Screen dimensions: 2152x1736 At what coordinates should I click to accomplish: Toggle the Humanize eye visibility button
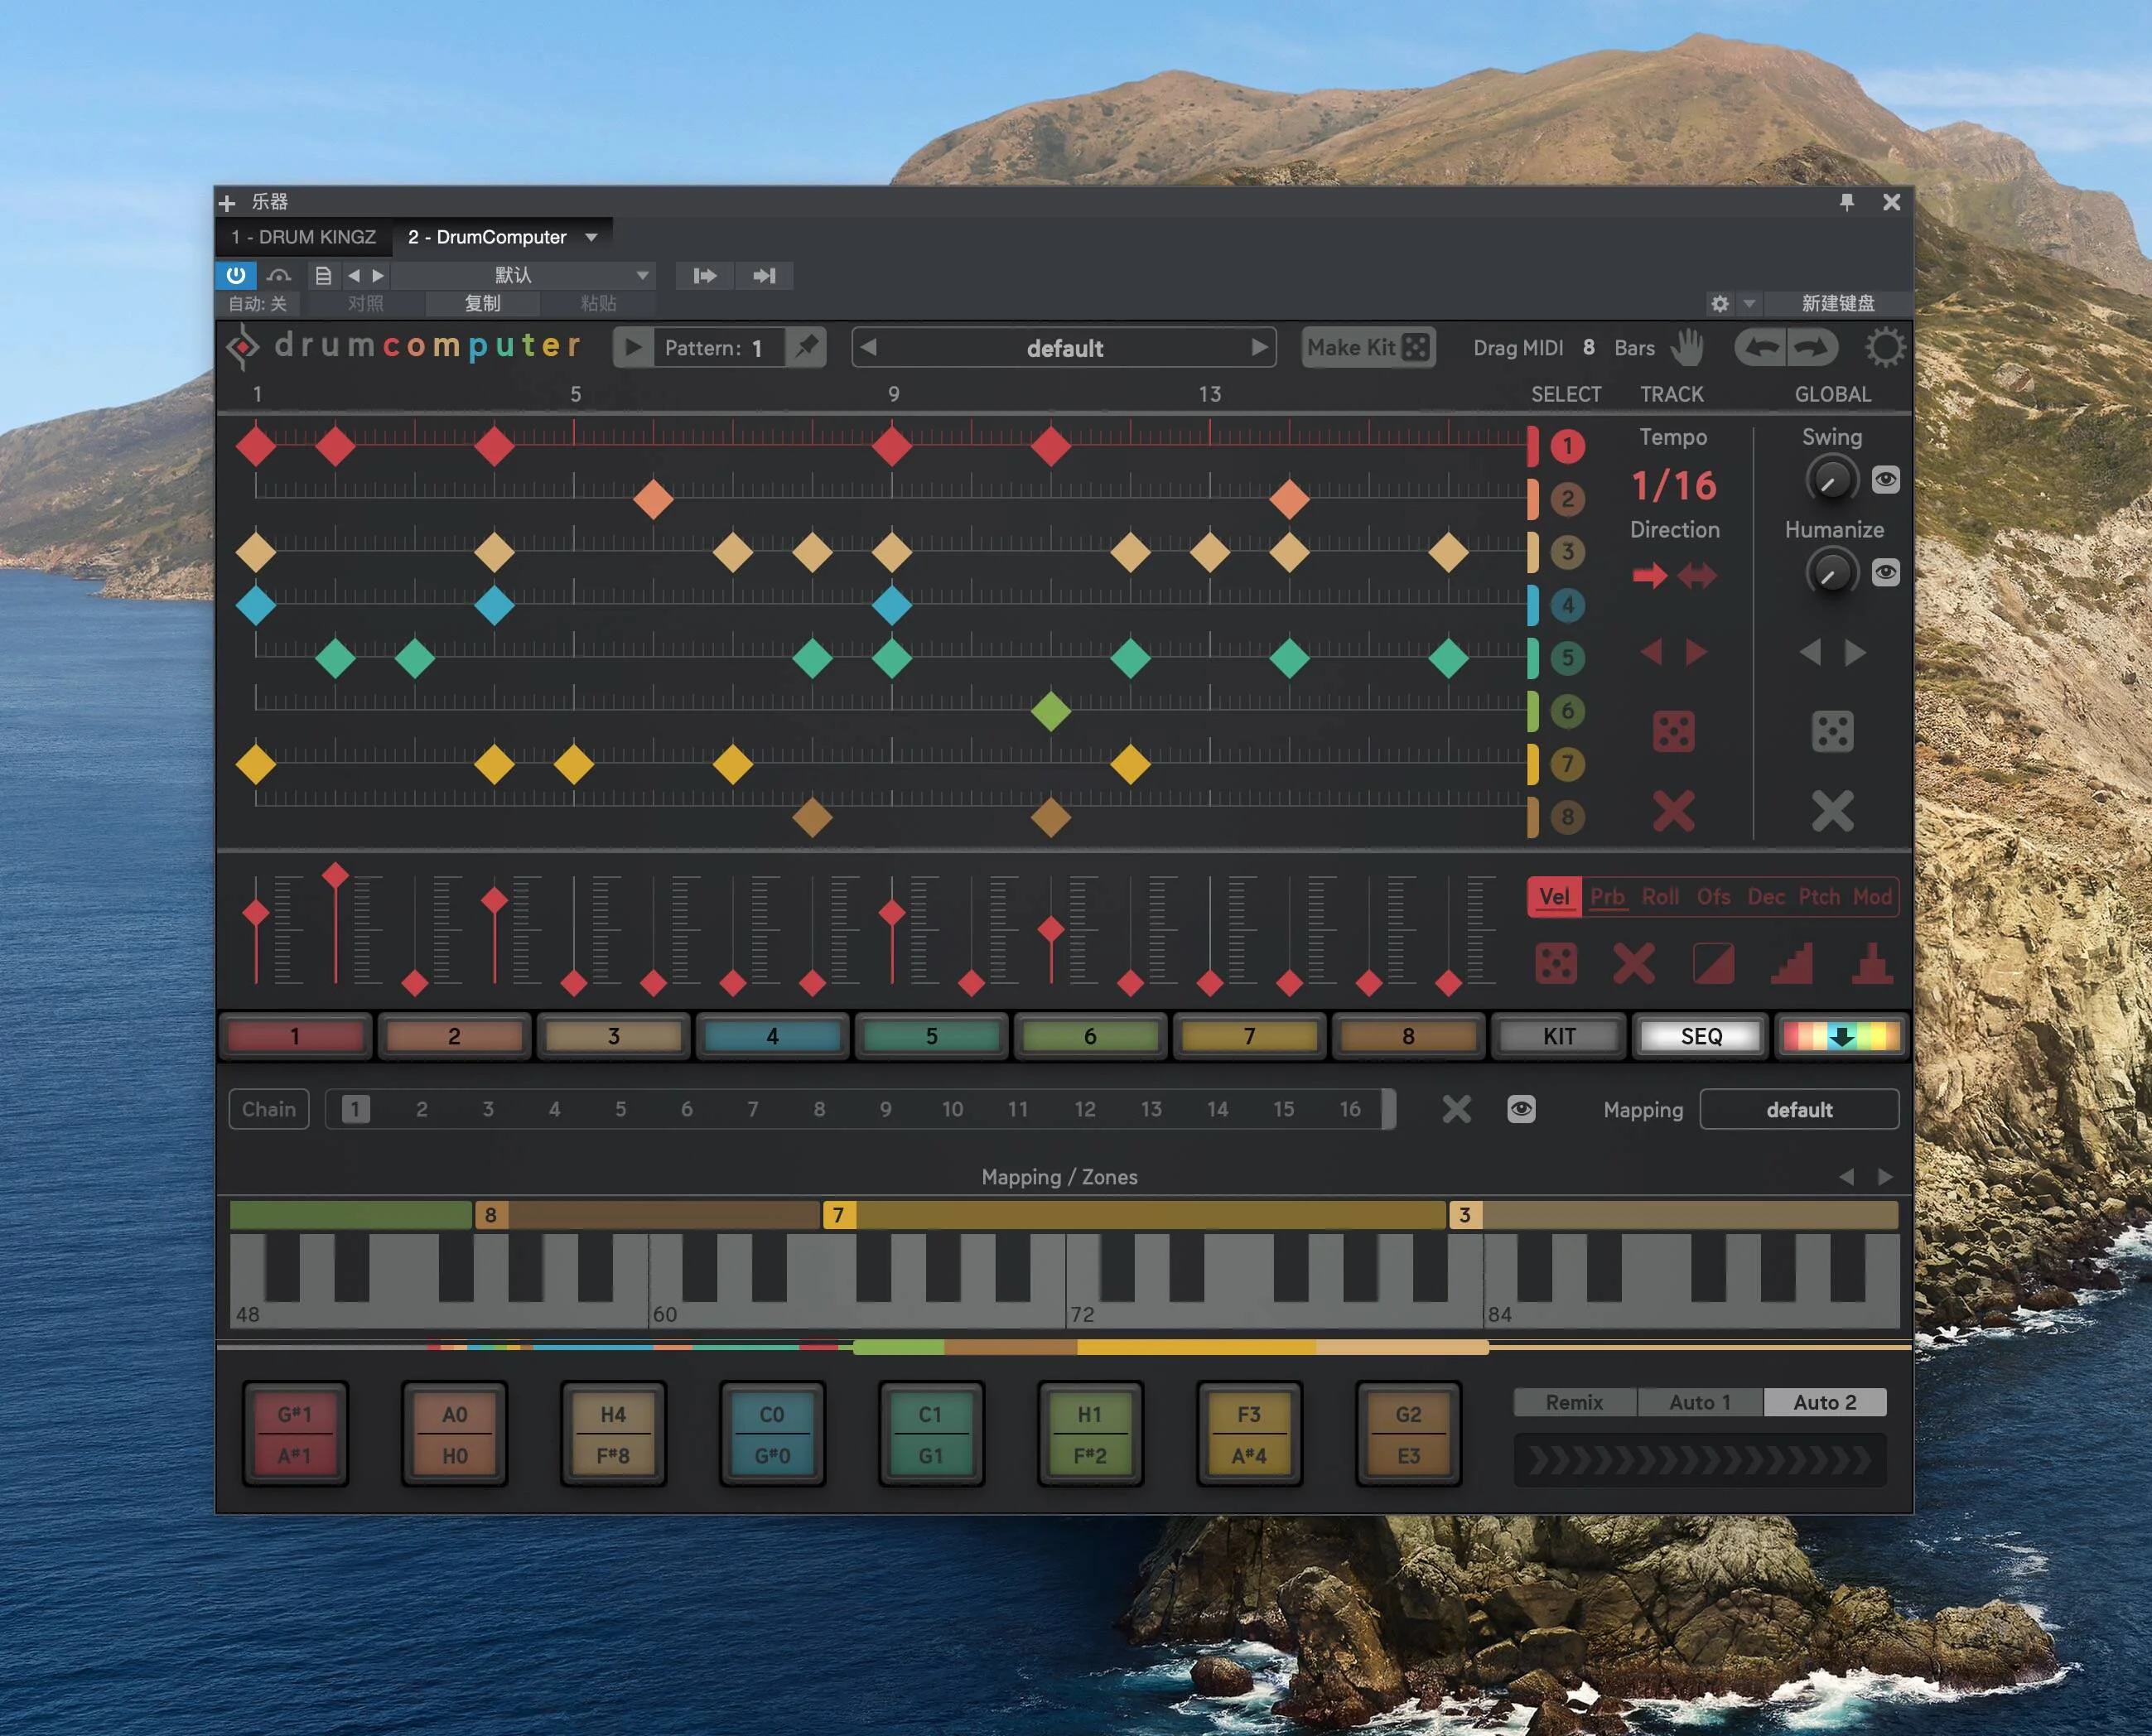pos(1885,572)
